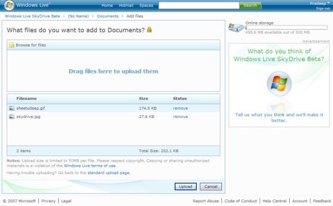Cancel adding files
The image size is (333, 206).
click(211, 187)
